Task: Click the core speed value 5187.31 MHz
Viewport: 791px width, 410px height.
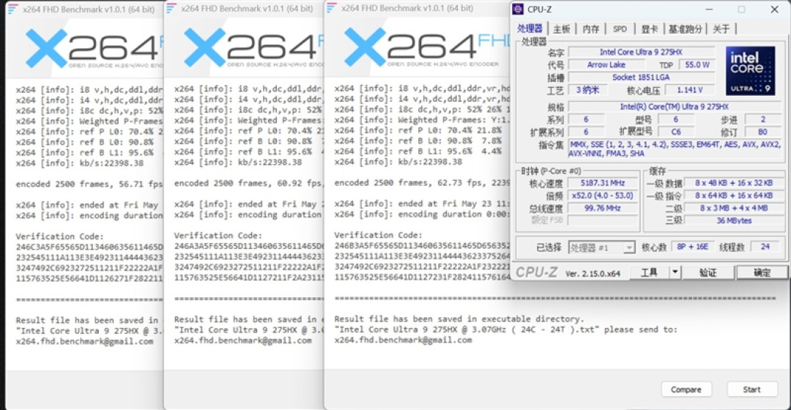Action: 602,182
